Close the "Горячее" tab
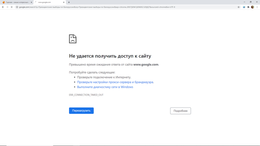Image resolution: width=260 pixels, height=146 pixels. 31,2
